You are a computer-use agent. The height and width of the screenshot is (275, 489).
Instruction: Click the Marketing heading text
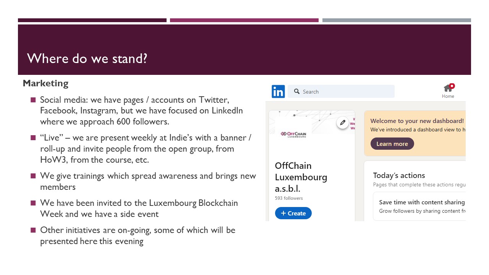click(x=45, y=83)
